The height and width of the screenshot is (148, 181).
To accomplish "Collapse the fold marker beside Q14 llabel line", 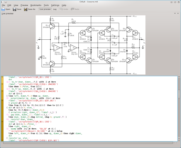I will (x=2, y=91).
